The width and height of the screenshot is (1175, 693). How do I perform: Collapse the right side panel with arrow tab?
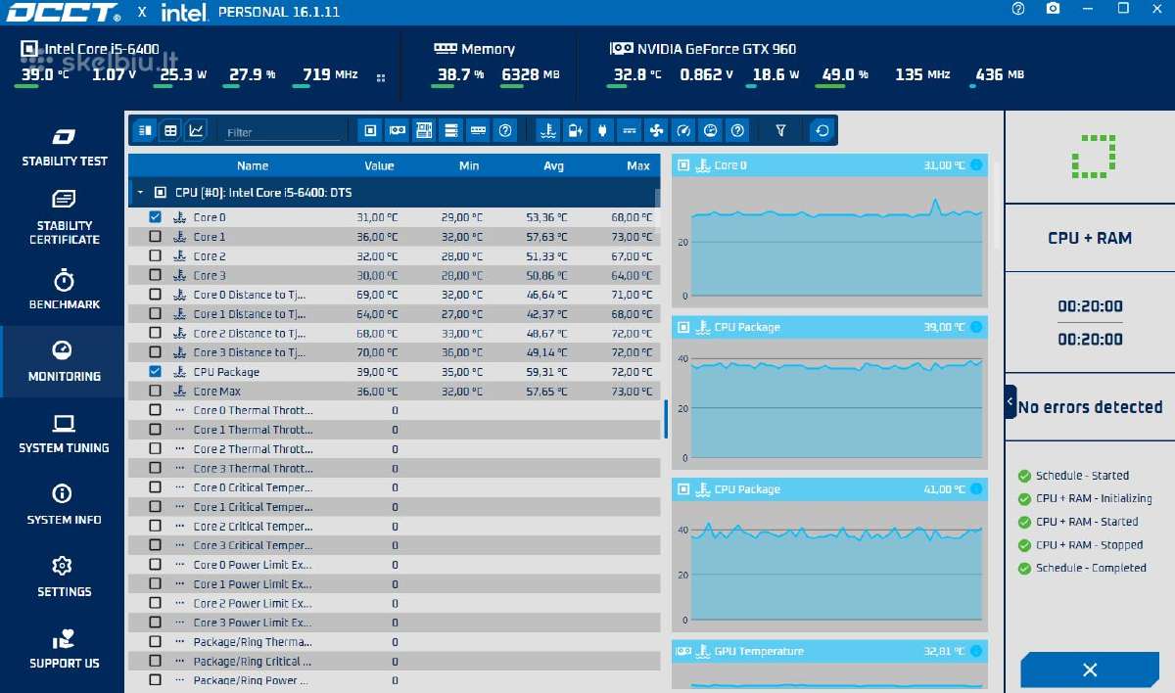pos(1010,401)
